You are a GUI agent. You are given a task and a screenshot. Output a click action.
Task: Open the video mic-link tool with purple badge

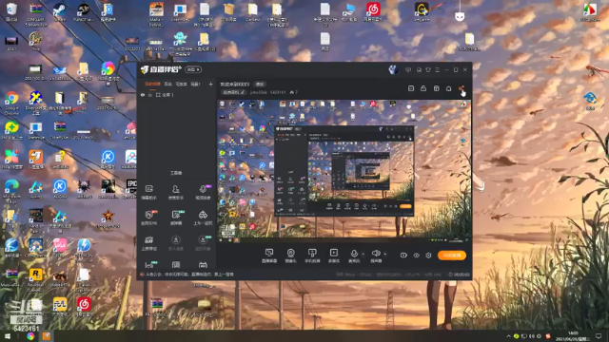point(203,192)
